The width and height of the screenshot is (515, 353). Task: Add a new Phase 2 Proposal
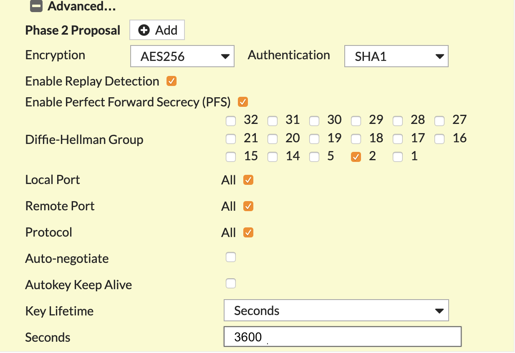(x=157, y=30)
